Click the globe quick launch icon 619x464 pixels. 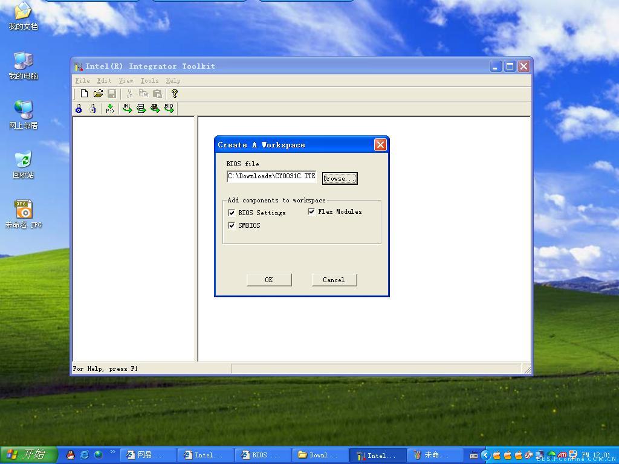[99, 455]
